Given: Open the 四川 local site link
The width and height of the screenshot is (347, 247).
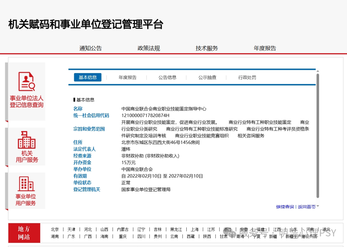Looking at the screenshot, I should tap(141, 237).
